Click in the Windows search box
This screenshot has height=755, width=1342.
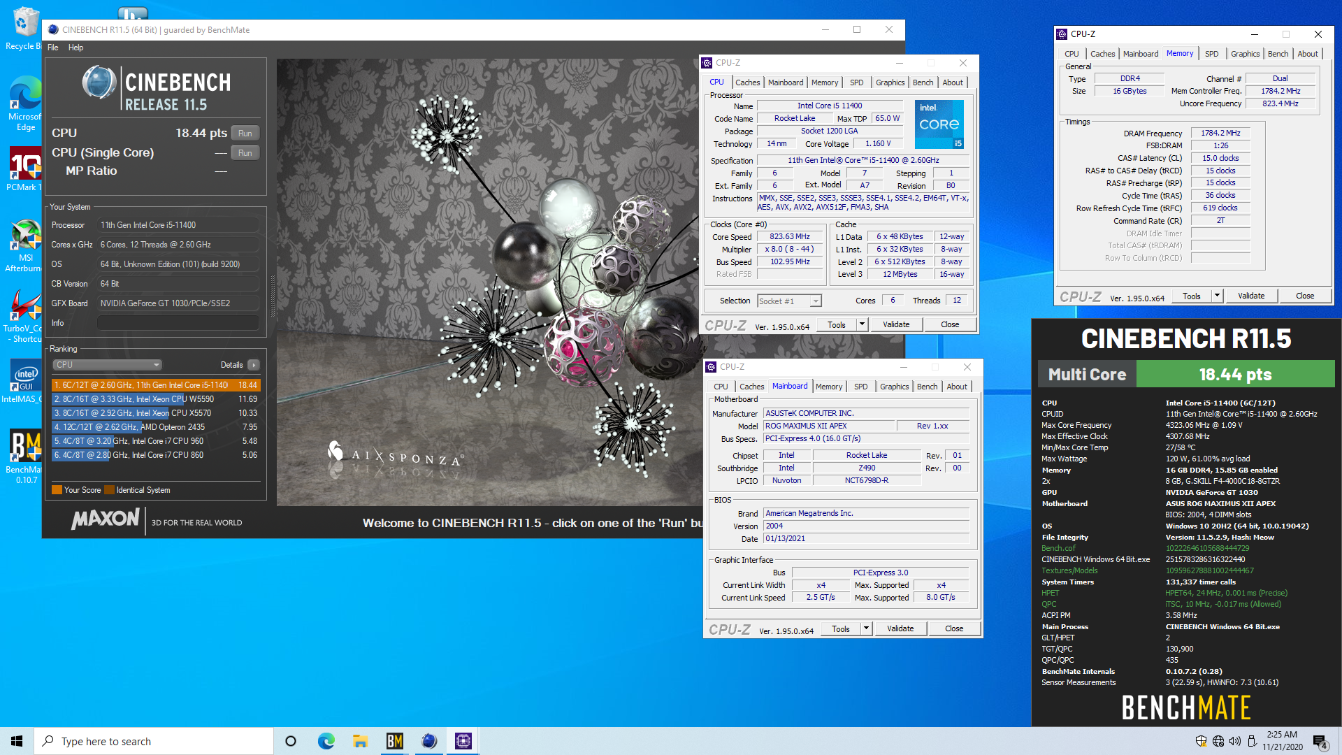[154, 741]
